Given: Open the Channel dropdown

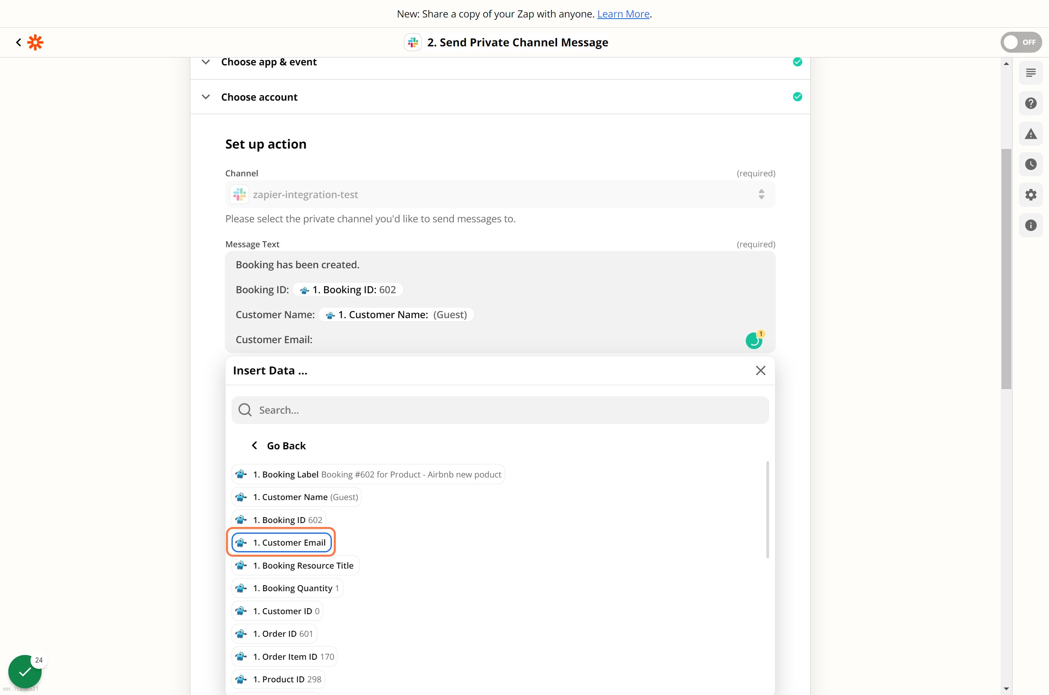Looking at the screenshot, I should (500, 194).
